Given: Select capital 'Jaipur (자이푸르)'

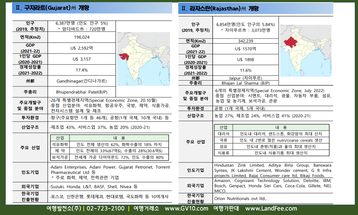Looking at the screenshot, I should tap(246, 78).
